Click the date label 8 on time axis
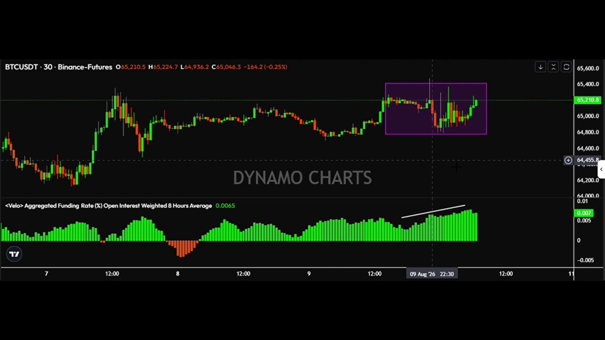The height and width of the screenshot is (340, 605). 177,274
